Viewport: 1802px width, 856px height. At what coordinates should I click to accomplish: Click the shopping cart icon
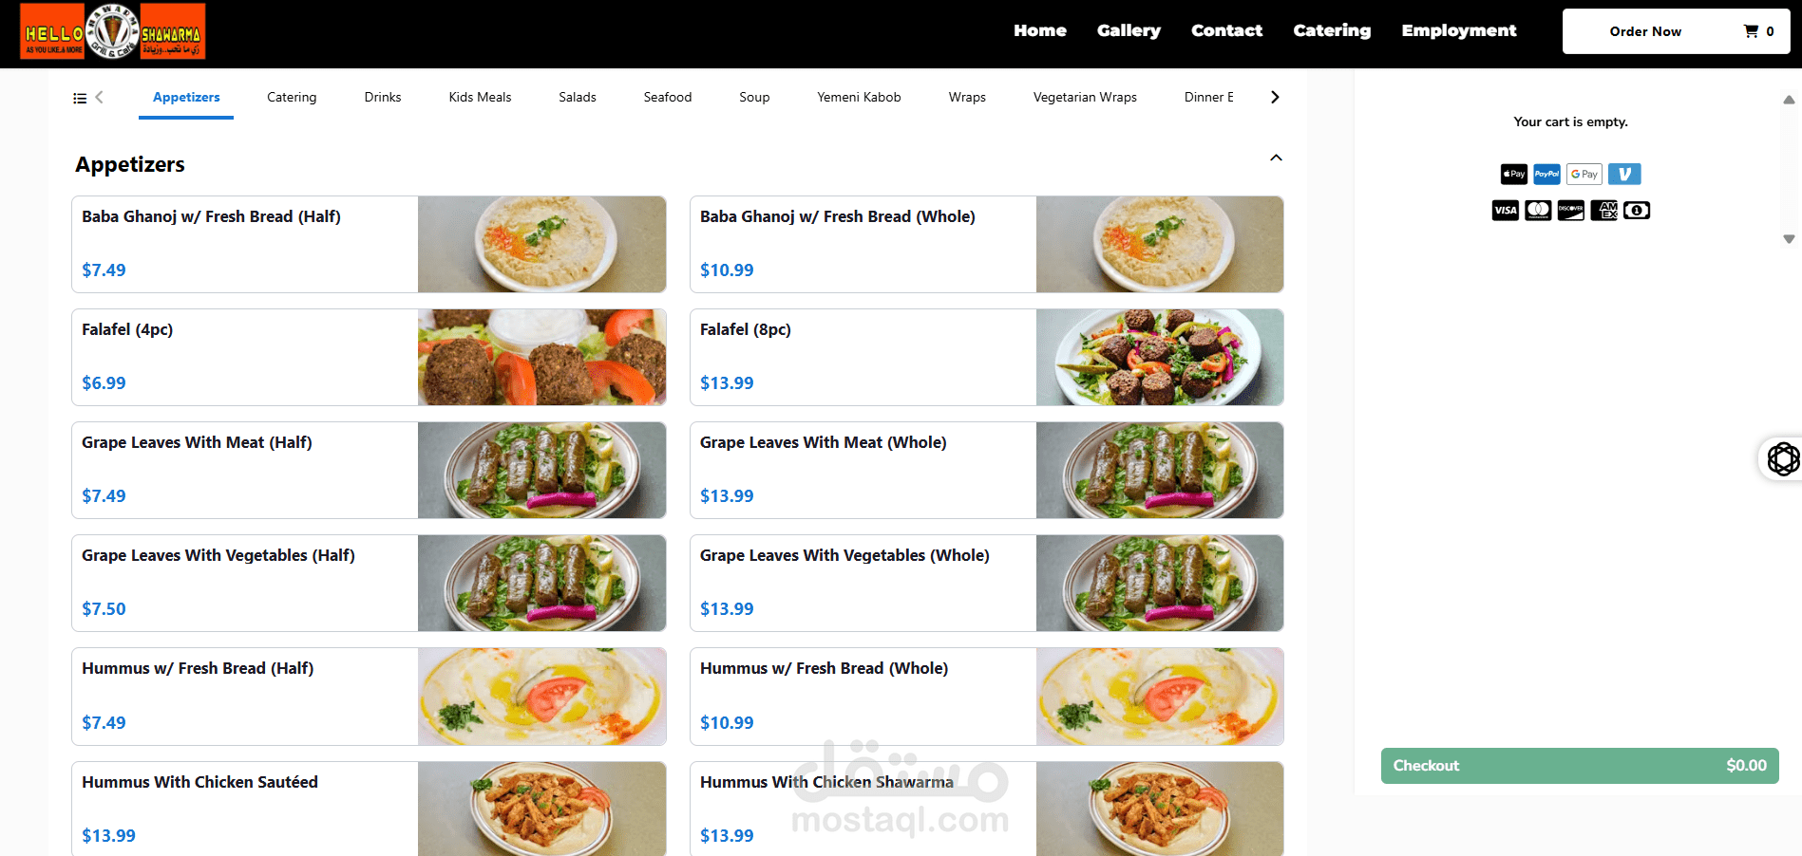pyautogui.click(x=1751, y=31)
